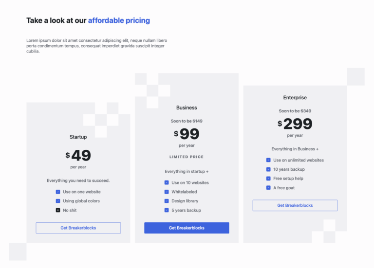Click the Enterprise plan title
This screenshot has width=374, height=268.
[x=295, y=97]
